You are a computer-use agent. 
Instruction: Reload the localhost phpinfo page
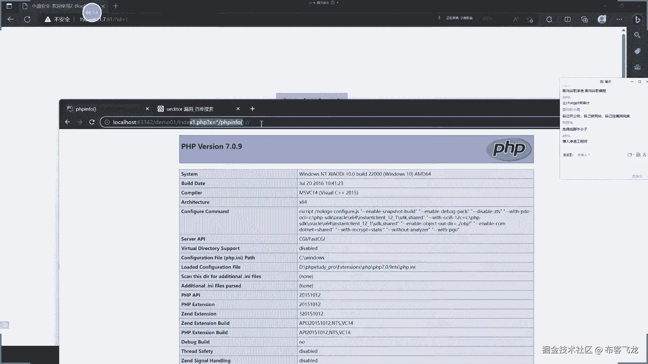click(92, 122)
